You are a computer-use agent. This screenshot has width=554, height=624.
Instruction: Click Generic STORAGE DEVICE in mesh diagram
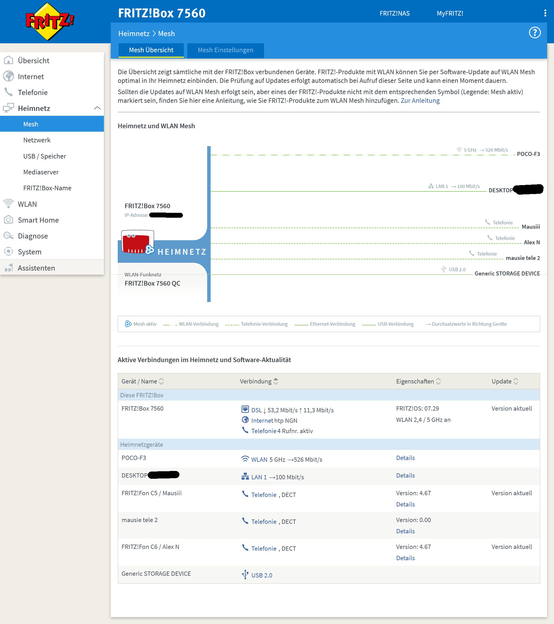(x=507, y=273)
